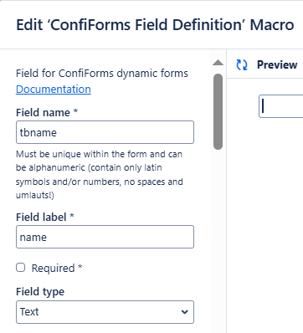Click the 'Field label *' label

tap(45, 217)
